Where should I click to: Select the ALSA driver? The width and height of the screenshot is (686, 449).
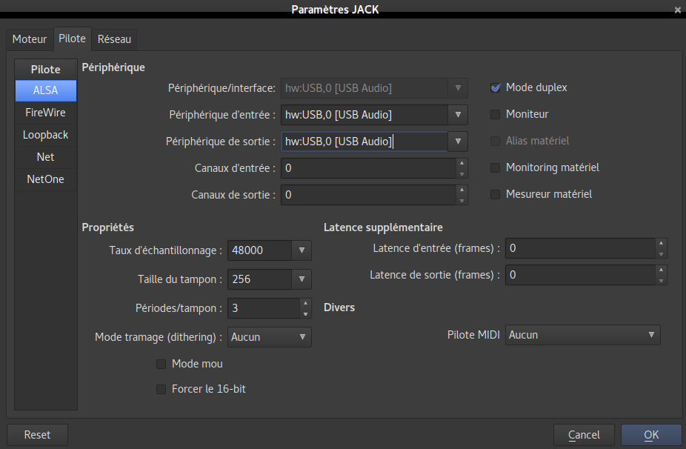tap(45, 90)
